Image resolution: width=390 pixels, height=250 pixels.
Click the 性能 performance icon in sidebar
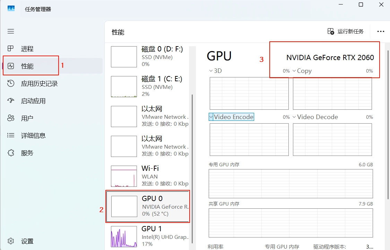11,66
